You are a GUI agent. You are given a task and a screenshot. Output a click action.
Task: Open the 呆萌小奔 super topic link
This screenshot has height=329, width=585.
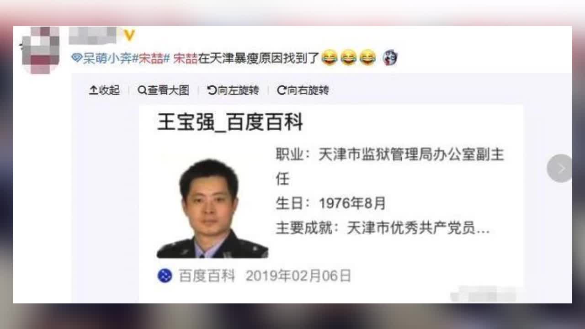(107, 58)
